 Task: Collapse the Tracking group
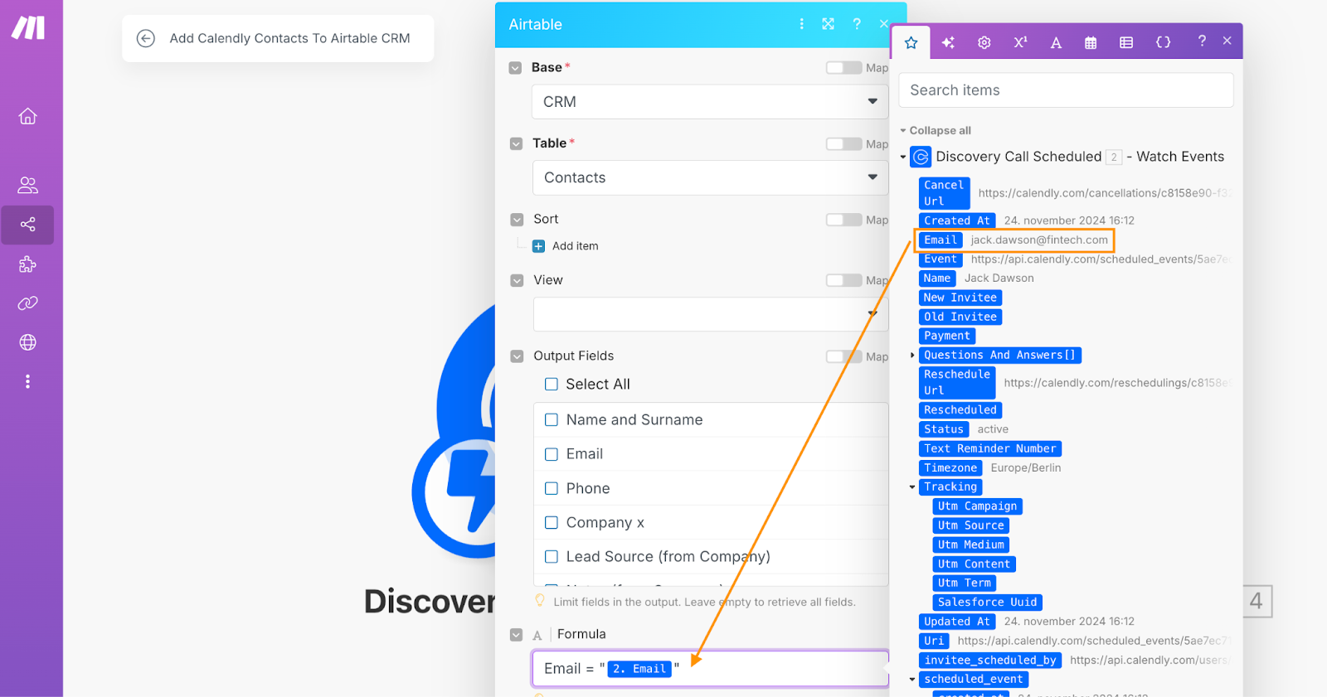coord(912,487)
